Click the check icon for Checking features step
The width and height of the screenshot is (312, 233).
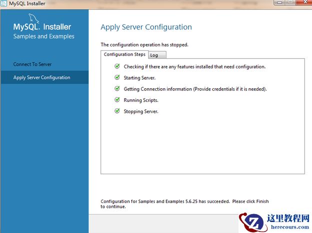117,66
